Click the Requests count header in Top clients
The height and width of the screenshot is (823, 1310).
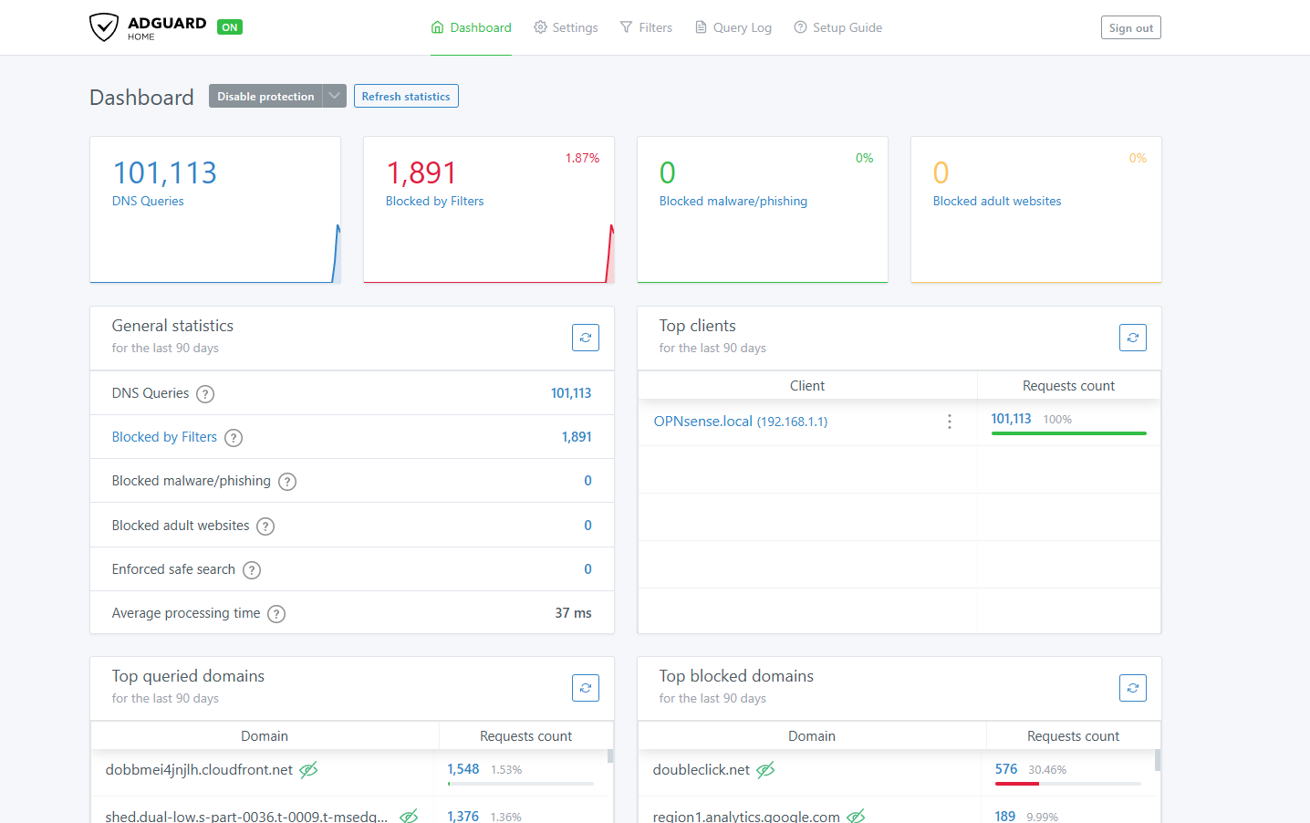pyautogui.click(x=1069, y=386)
